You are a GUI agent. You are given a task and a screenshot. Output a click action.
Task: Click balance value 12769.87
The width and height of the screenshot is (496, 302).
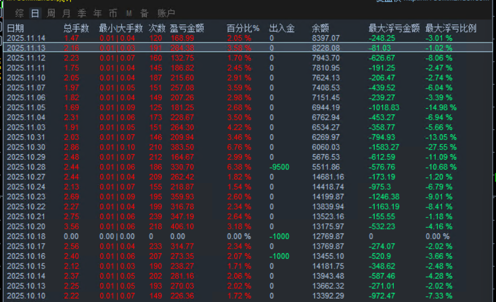coord(328,237)
